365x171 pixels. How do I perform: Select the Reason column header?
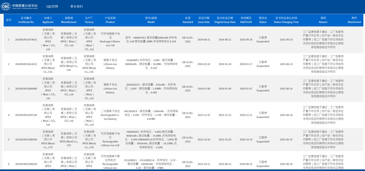(323, 20)
